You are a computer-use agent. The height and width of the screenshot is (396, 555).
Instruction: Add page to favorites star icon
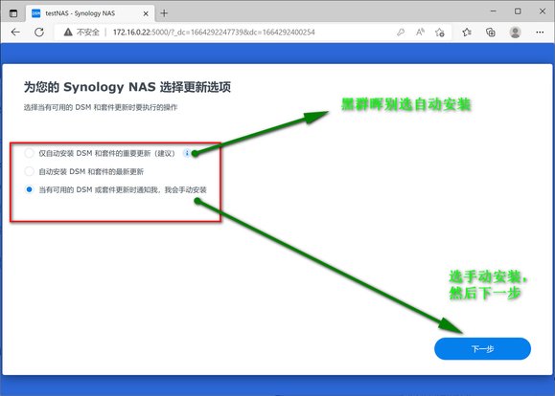pyautogui.click(x=440, y=33)
